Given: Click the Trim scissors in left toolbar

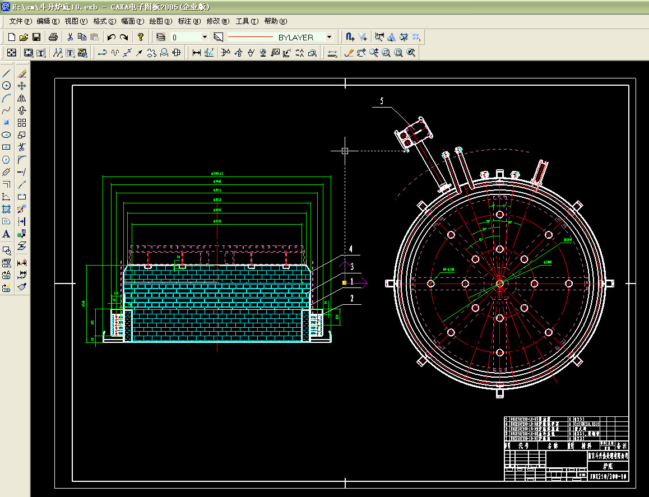Looking at the screenshot, I should tap(22, 147).
